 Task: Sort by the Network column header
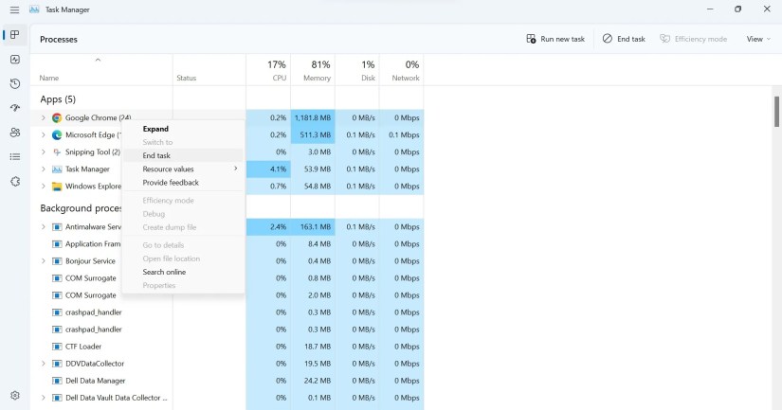coord(402,70)
